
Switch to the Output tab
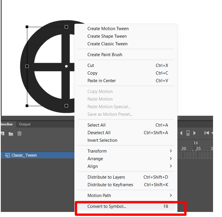coord(25,124)
